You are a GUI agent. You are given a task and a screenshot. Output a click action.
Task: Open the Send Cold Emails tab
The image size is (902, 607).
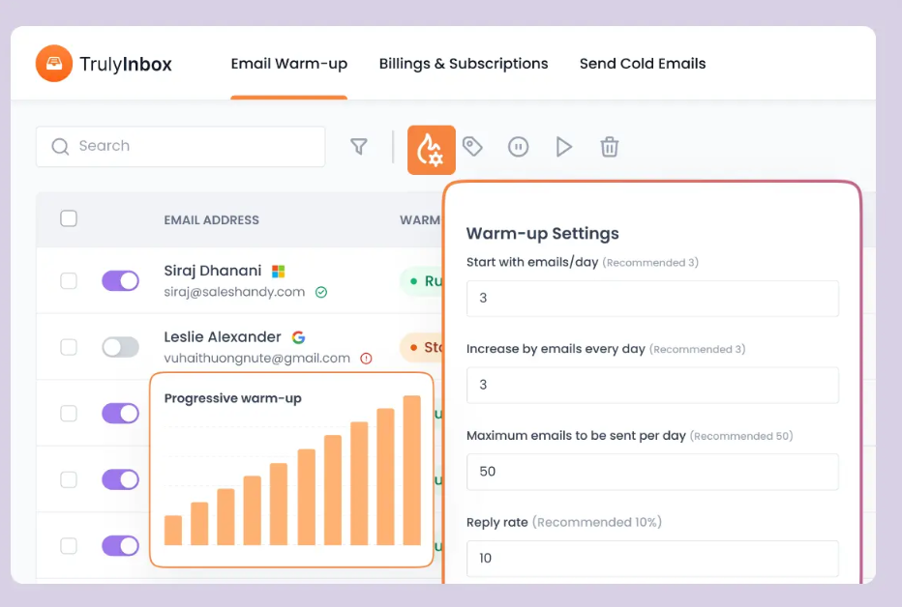[643, 64]
